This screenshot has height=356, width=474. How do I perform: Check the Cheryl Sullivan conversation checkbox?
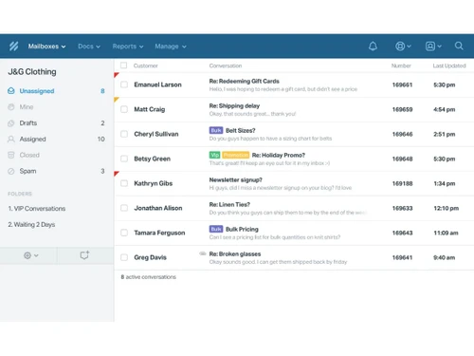tap(124, 134)
